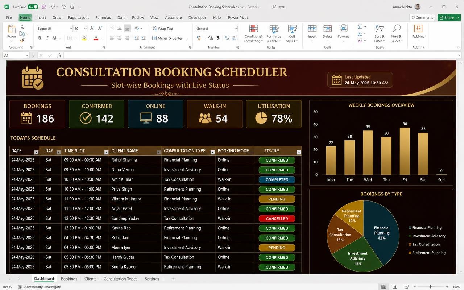This screenshot has height=290, width=464.
Task: Increase font size with the larger A icon
Action: [92, 28]
